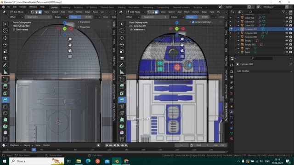Viewport: 294px width, 165px height.
Task: Open the Edges affect dropdown in left viewport
Action: pos(61,17)
